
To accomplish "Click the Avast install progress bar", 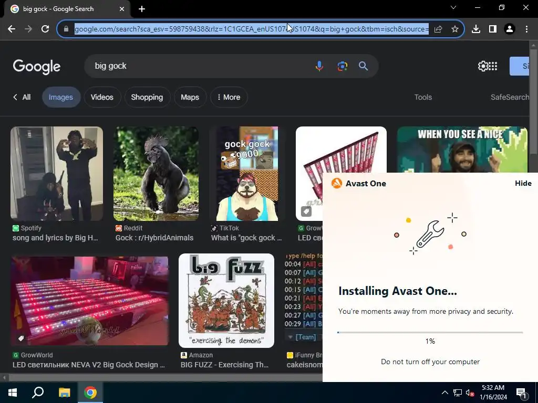I will [x=430, y=332].
